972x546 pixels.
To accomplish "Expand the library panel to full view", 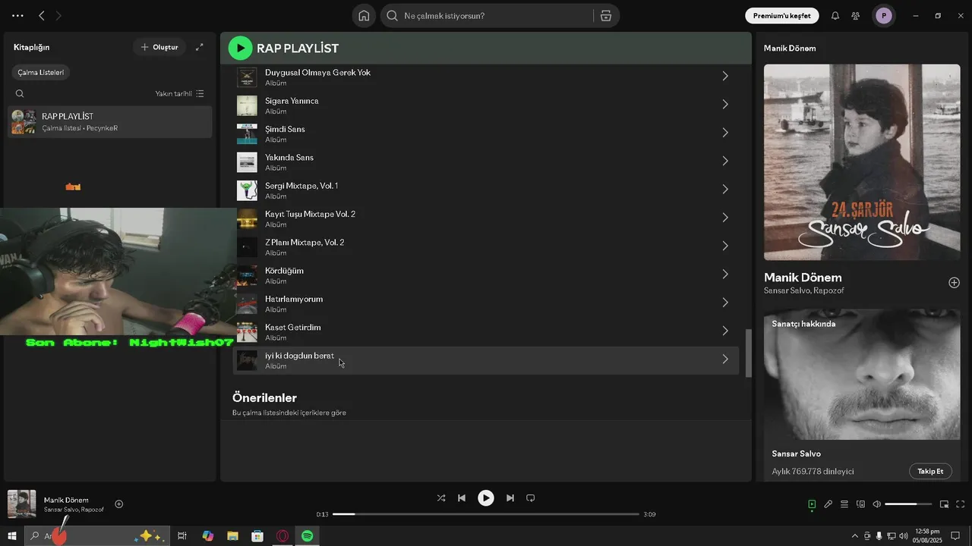I will tap(200, 47).
